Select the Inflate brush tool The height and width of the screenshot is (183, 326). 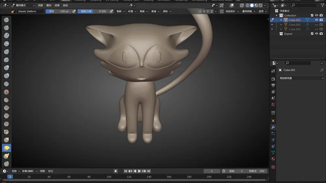pos(7,68)
